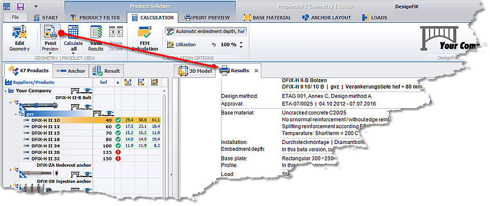This screenshot has width=490, height=206.
Task: Switch to the Result panel tab
Action: pos(106,71)
